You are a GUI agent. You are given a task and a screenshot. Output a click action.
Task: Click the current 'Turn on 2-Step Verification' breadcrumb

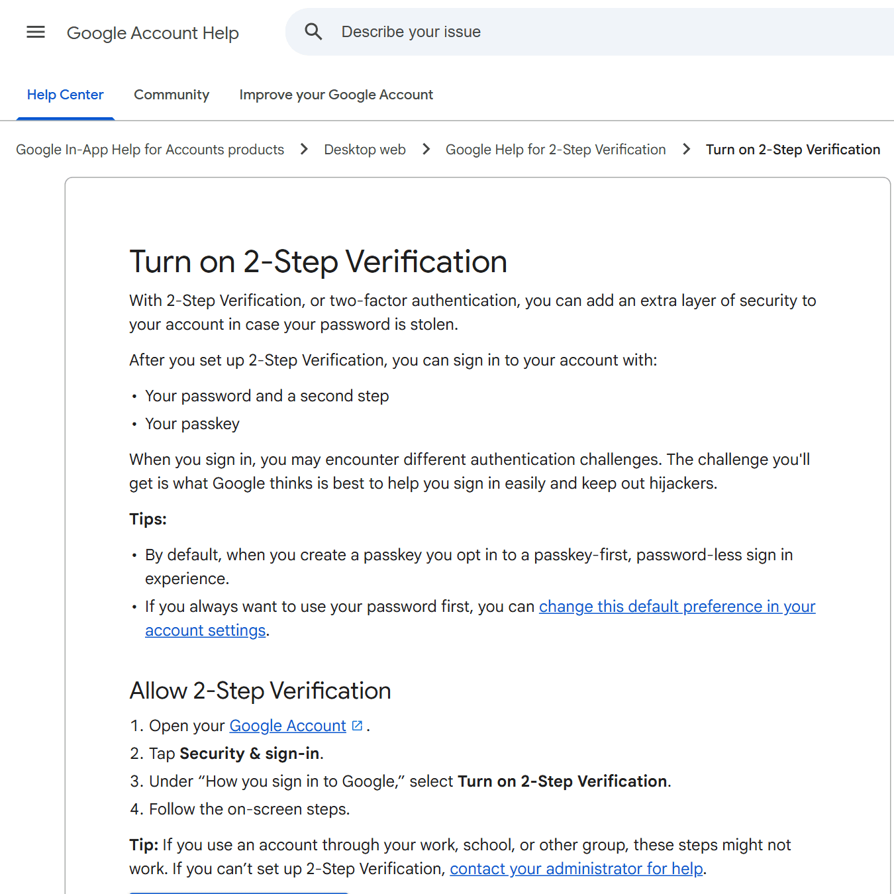coord(793,150)
